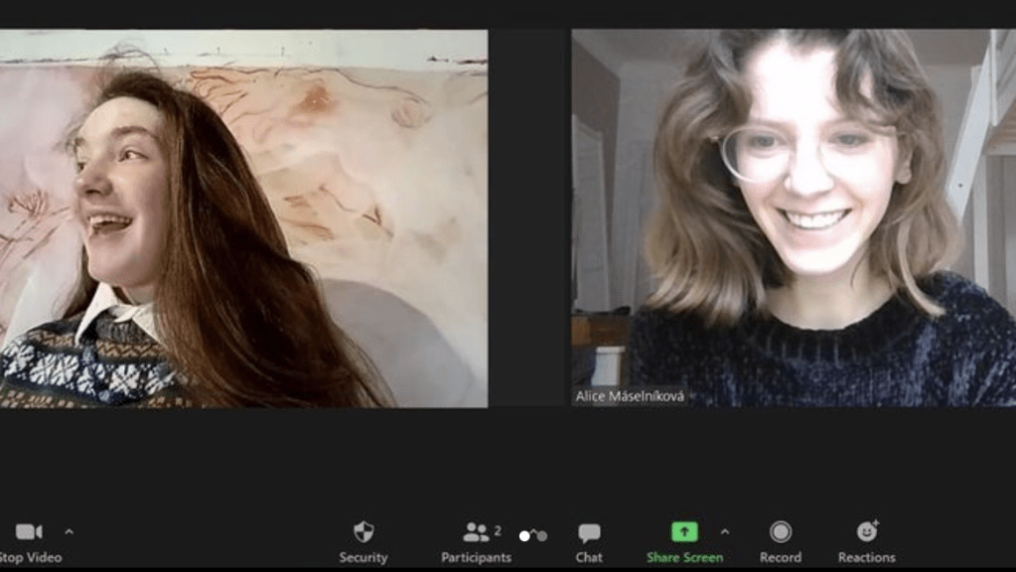Open the Participants people icon
The image size is (1016, 572).
(476, 532)
